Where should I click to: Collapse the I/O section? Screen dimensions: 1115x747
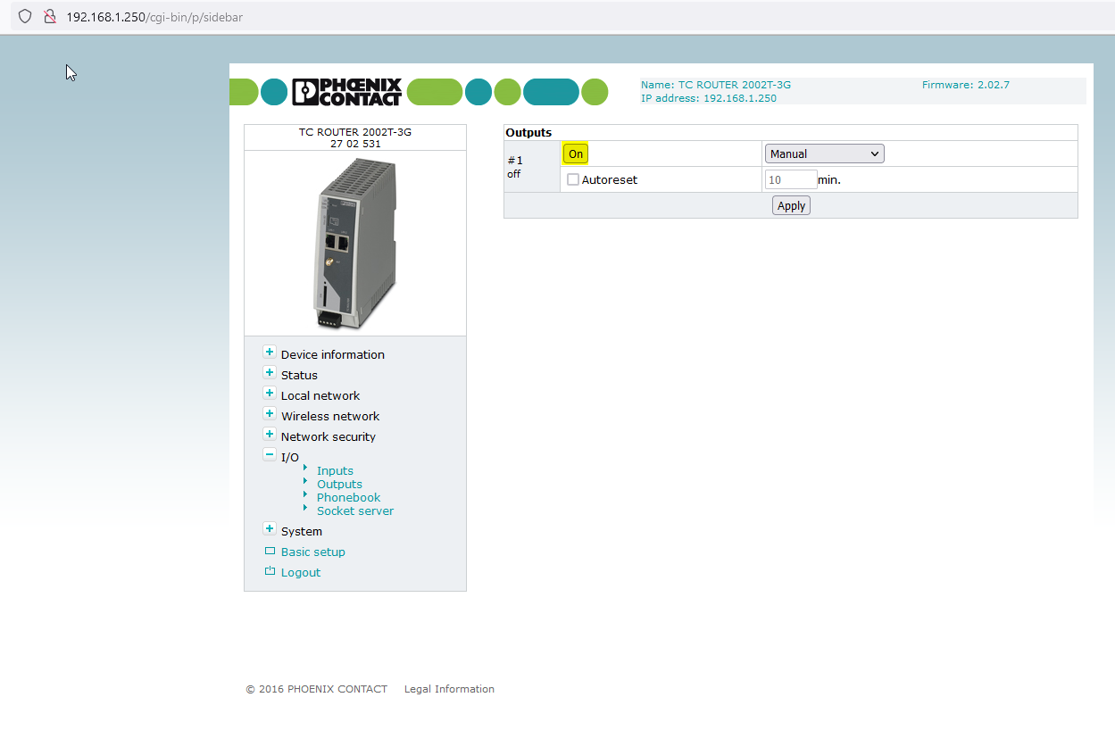point(270,455)
